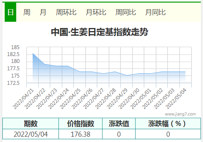Click the 涨跌值 column header
The width and height of the screenshot is (203, 142).
[x=119, y=124]
